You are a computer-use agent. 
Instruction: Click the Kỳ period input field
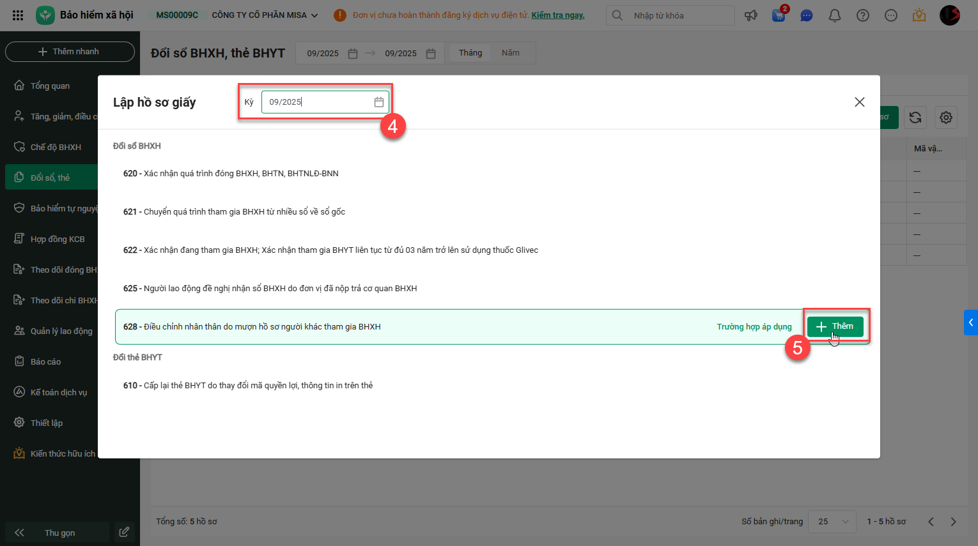[x=325, y=102]
